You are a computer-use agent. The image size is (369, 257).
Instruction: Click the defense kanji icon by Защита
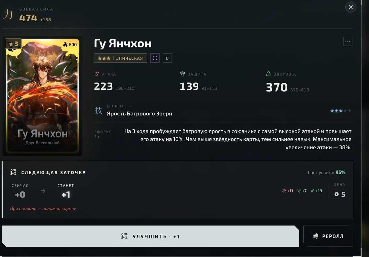pyautogui.click(x=182, y=74)
